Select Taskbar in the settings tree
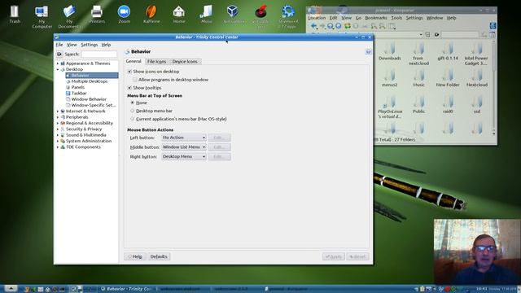The width and height of the screenshot is (521, 293). click(79, 93)
